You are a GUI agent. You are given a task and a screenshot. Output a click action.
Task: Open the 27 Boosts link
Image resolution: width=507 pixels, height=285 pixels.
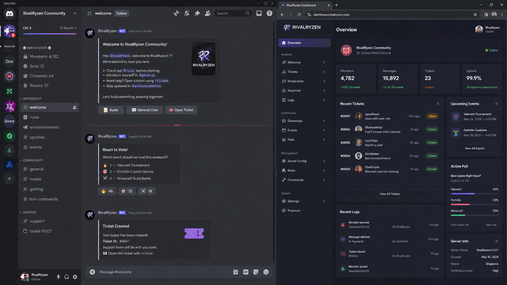tap(68, 28)
